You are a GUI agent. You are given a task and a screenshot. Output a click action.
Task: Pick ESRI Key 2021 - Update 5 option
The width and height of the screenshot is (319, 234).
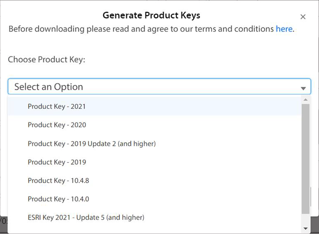pyautogui.click(x=86, y=218)
